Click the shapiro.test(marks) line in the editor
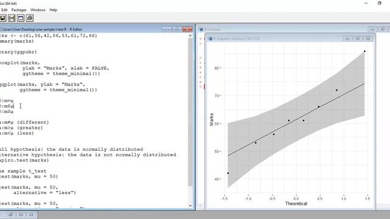Screen dimensions: 390x219 24,160
